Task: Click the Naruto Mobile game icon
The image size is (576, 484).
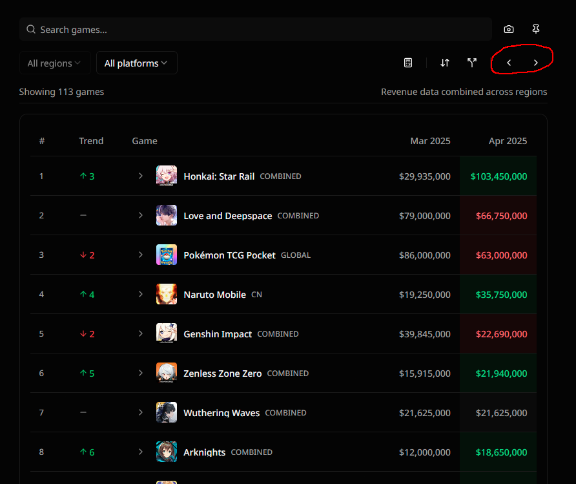Action: pyautogui.click(x=167, y=294)
